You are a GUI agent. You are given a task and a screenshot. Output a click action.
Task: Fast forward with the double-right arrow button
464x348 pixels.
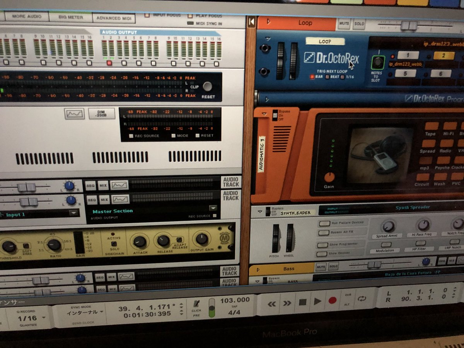tap(287, 304)
